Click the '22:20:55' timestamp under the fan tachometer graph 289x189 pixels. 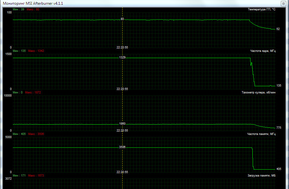[122, 131]
